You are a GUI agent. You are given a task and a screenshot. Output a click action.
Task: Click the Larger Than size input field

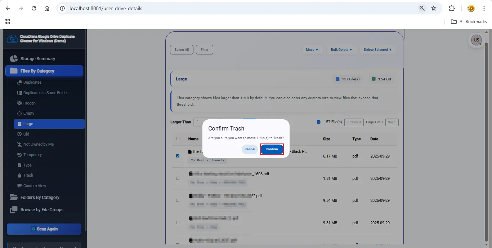click(205, 122)
